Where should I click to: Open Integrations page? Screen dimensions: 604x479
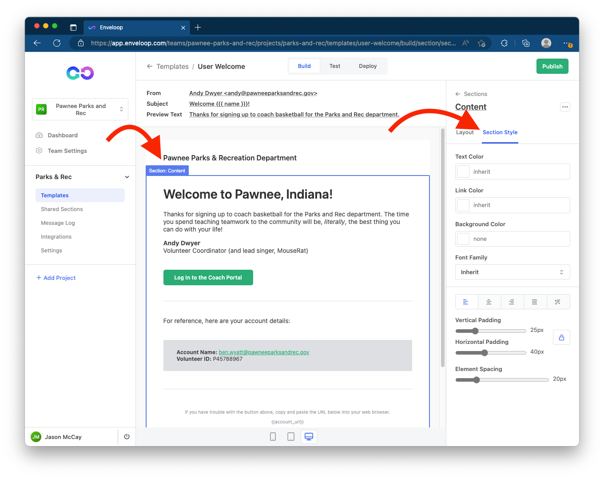click(x=56, y=236)
